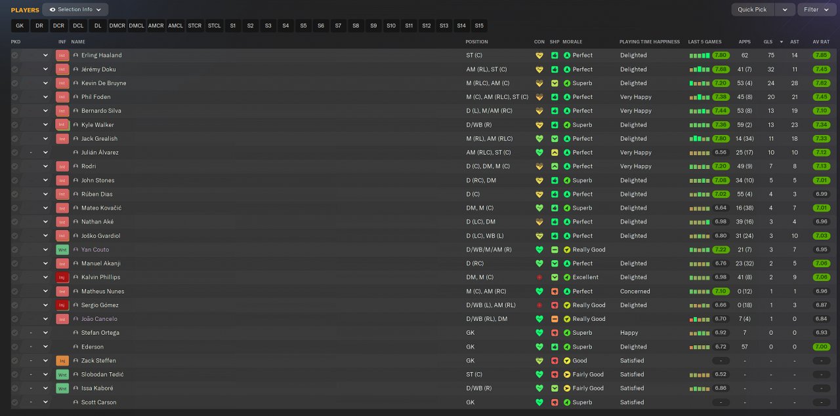Screen dimensions: 840x416
Task: Click Joško Gvardiol's morale icon
Action: click(x=567, y=236)
